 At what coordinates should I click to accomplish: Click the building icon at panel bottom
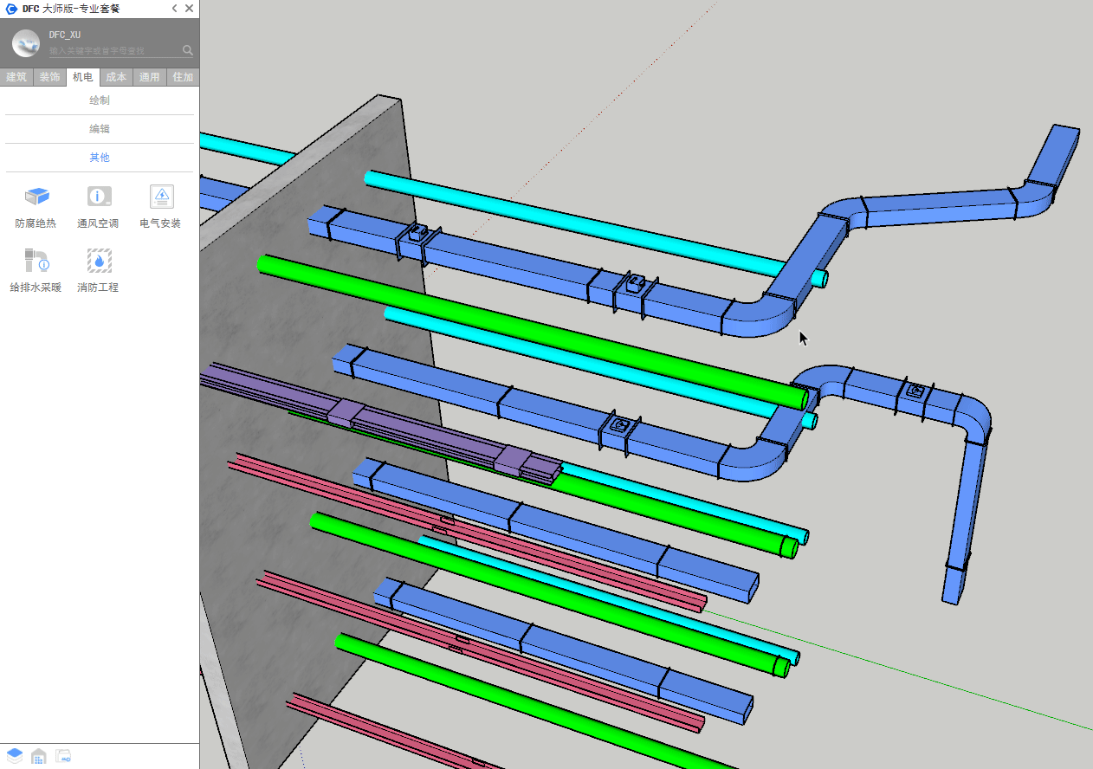pyautogui.click(x=38, y=756)
